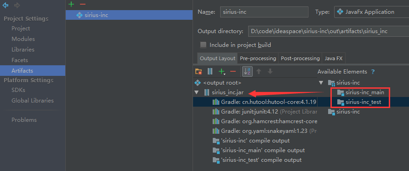The image size is (409, 171).
Task: Click the sirius_inc.jar archive icon
Action: click(x=207, y=92)
